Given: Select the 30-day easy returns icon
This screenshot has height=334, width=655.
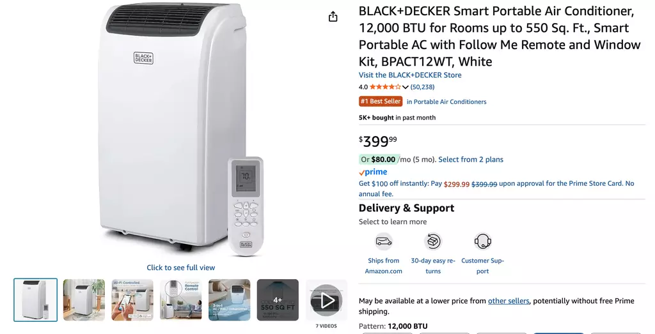Looking at the screenshot, I should click(433, 241).
